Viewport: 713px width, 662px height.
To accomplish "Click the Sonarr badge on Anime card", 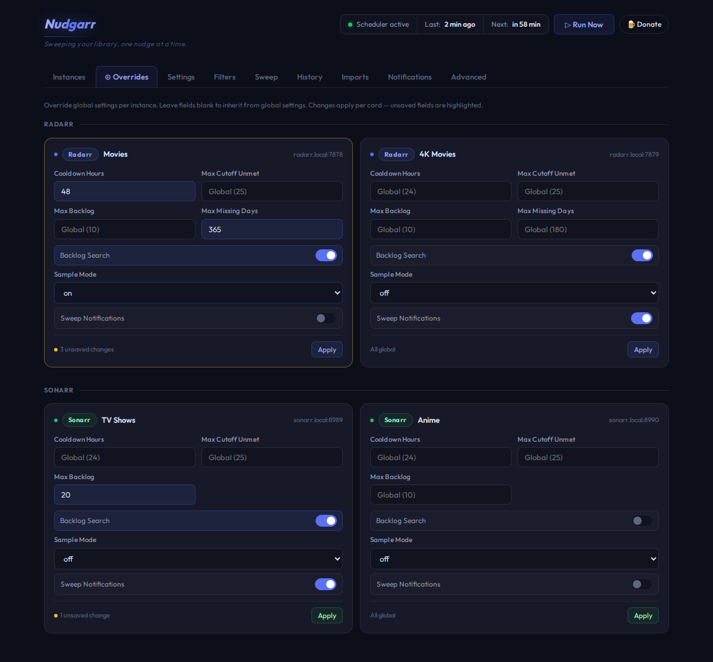I will pos(395,420).
